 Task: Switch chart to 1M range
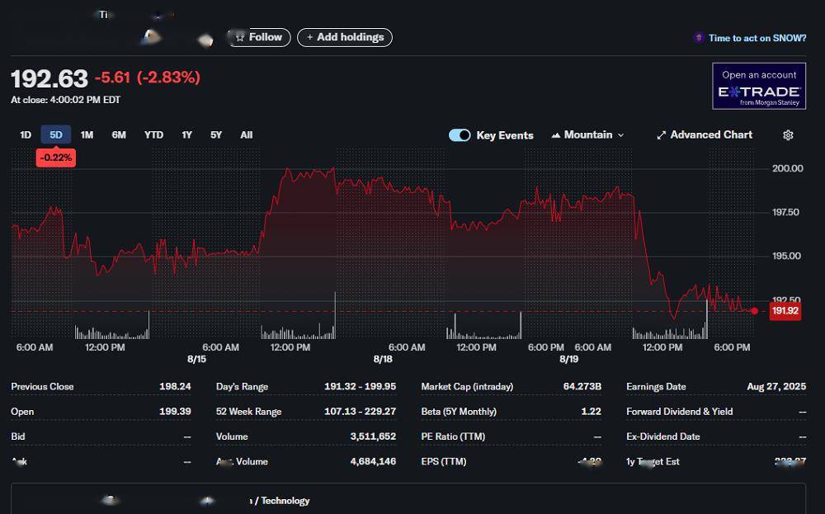tap(87, 135)
